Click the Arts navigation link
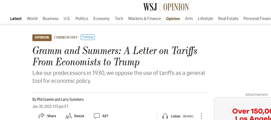 point(189,19)
